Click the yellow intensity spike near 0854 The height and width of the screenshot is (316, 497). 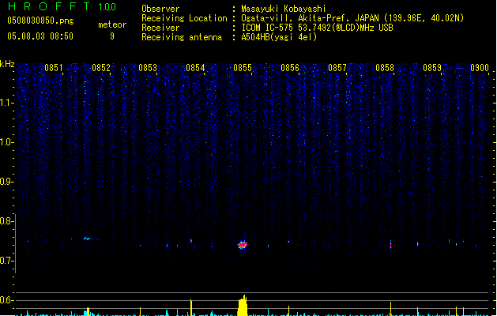click(190, 307)
